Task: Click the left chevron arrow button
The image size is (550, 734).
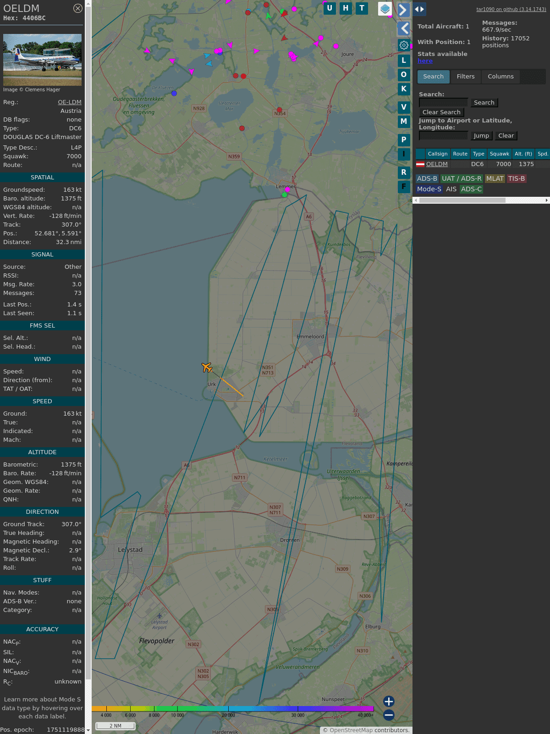Action: (403, 28)
